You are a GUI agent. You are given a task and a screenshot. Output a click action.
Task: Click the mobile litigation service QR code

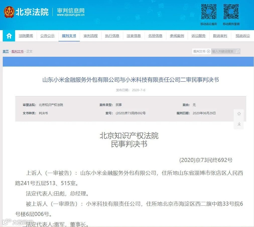click(209, 12)
